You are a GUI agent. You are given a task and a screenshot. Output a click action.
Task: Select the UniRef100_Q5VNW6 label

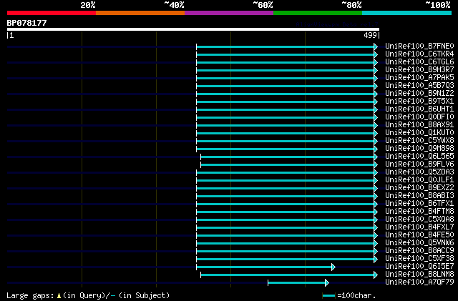pyautogui.click(x=419, y=243)
